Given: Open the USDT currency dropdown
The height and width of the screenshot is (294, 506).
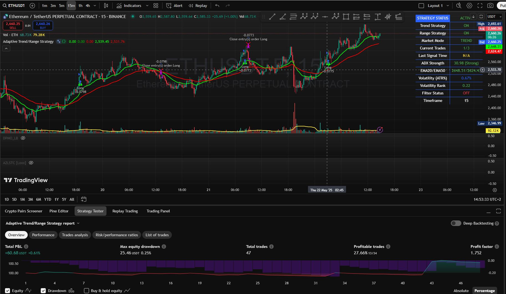Looking at the screenshot, I should 495,17.
